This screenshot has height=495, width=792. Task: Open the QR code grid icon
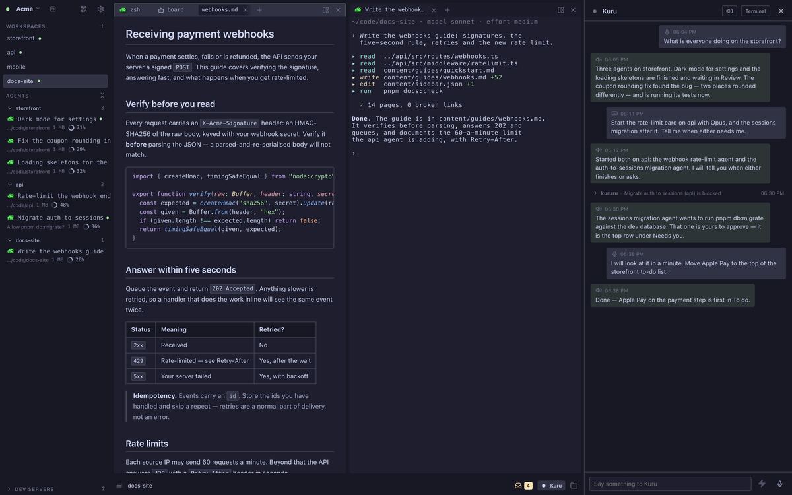tap(84, 9)
